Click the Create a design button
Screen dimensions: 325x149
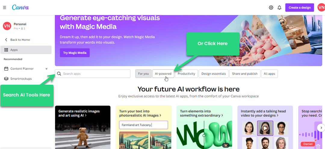coord(299,8)
